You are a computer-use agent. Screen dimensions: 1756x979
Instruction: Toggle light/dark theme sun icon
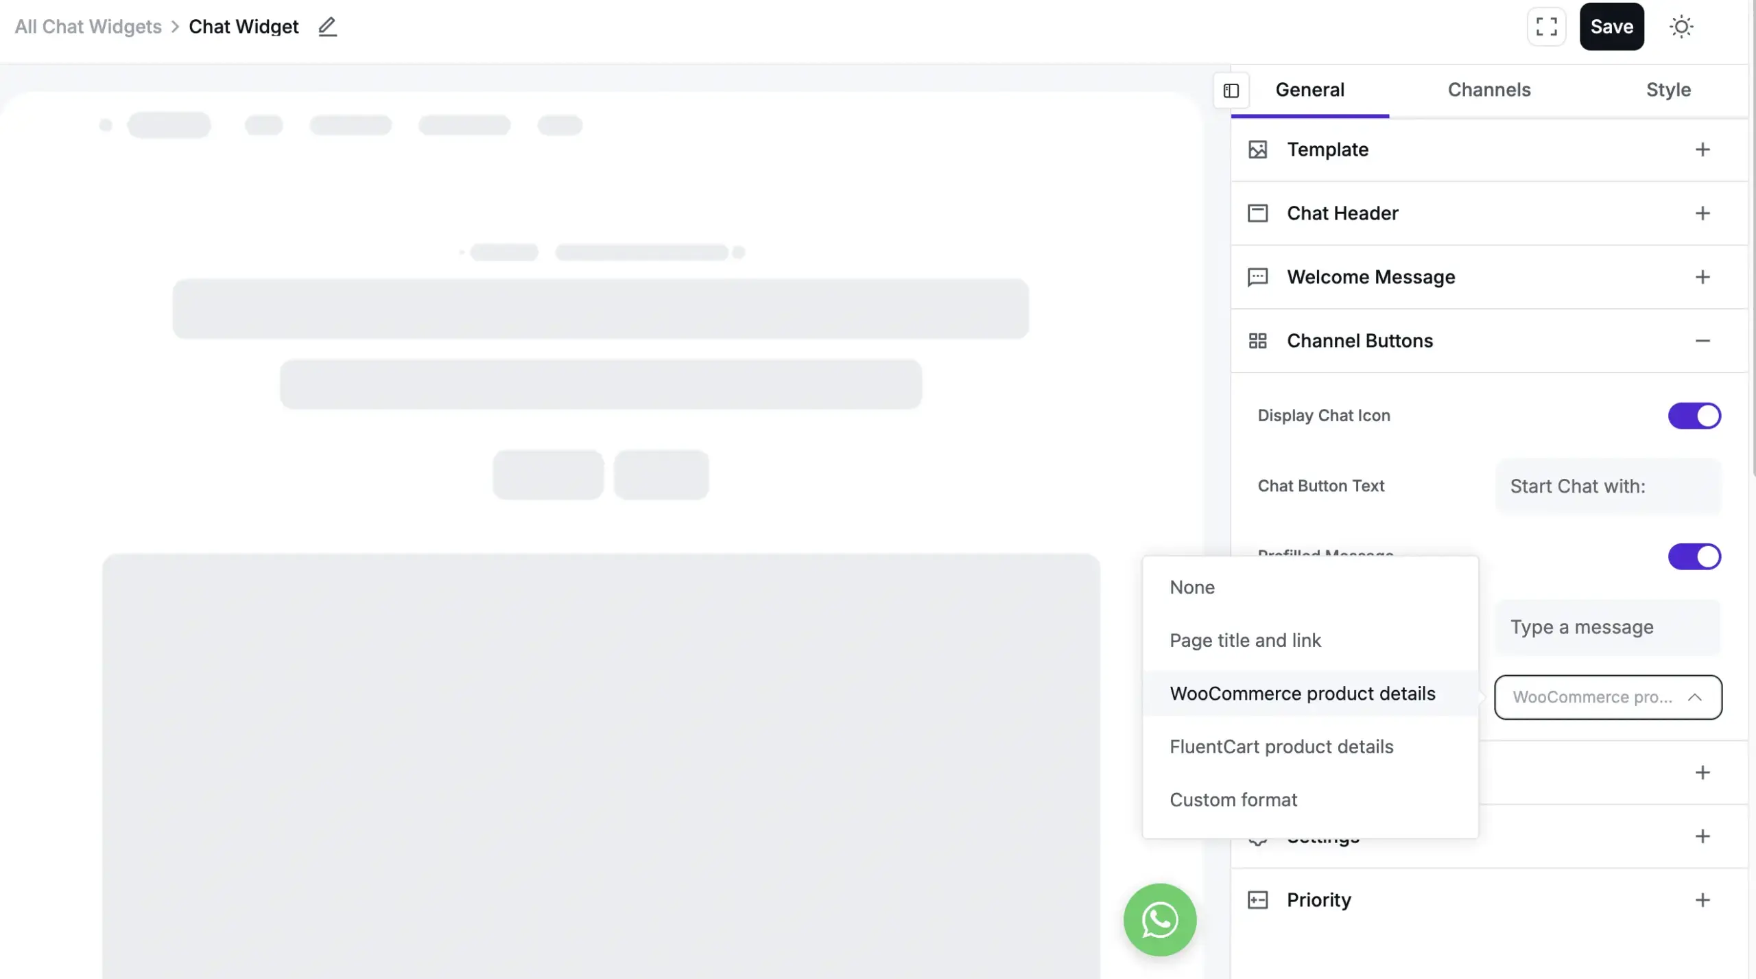(1681, 27)
